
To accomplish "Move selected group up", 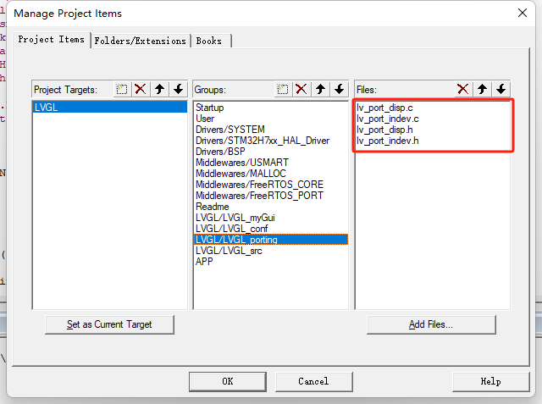I will pos(320,90).
